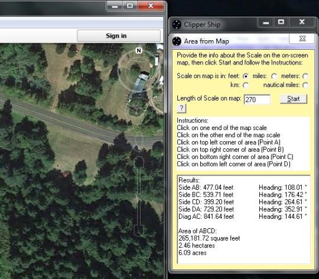Minimize the Clipper Ship window

(x=266, y=22)
